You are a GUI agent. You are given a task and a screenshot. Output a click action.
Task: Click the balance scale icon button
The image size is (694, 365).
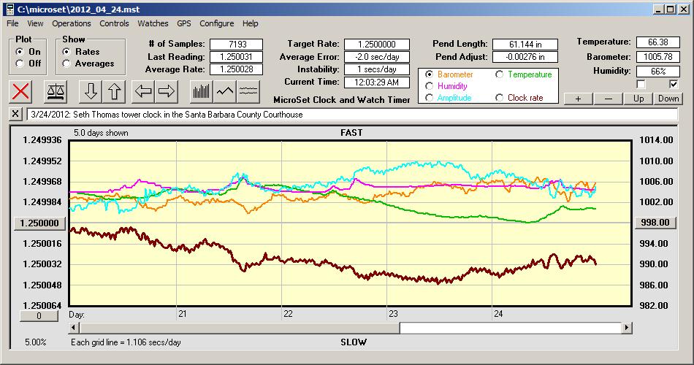coord(56,91)
